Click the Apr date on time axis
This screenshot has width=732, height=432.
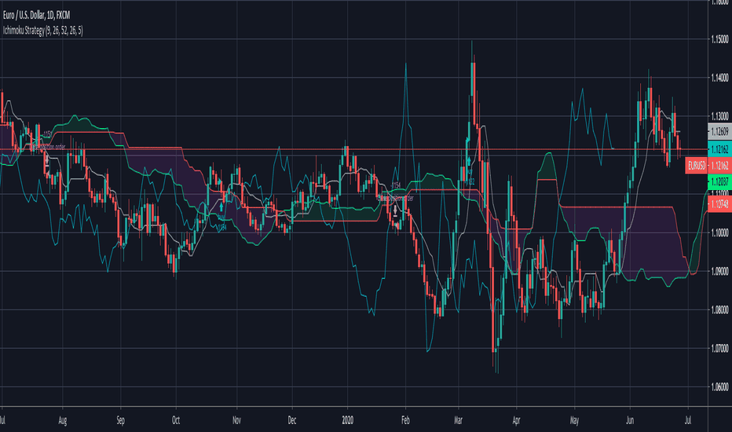pyautogui.click(x=516, y=420)
